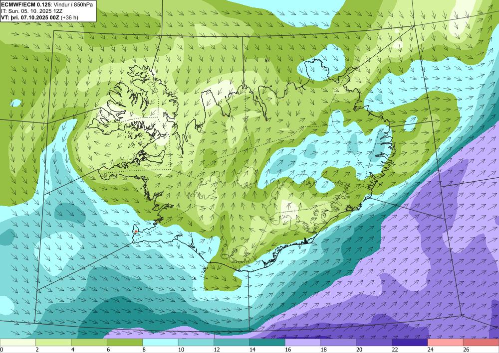Click the legend scale label "20"
Image resolution: width=499 pixels, height=353 pixels.
pos(359,350)
